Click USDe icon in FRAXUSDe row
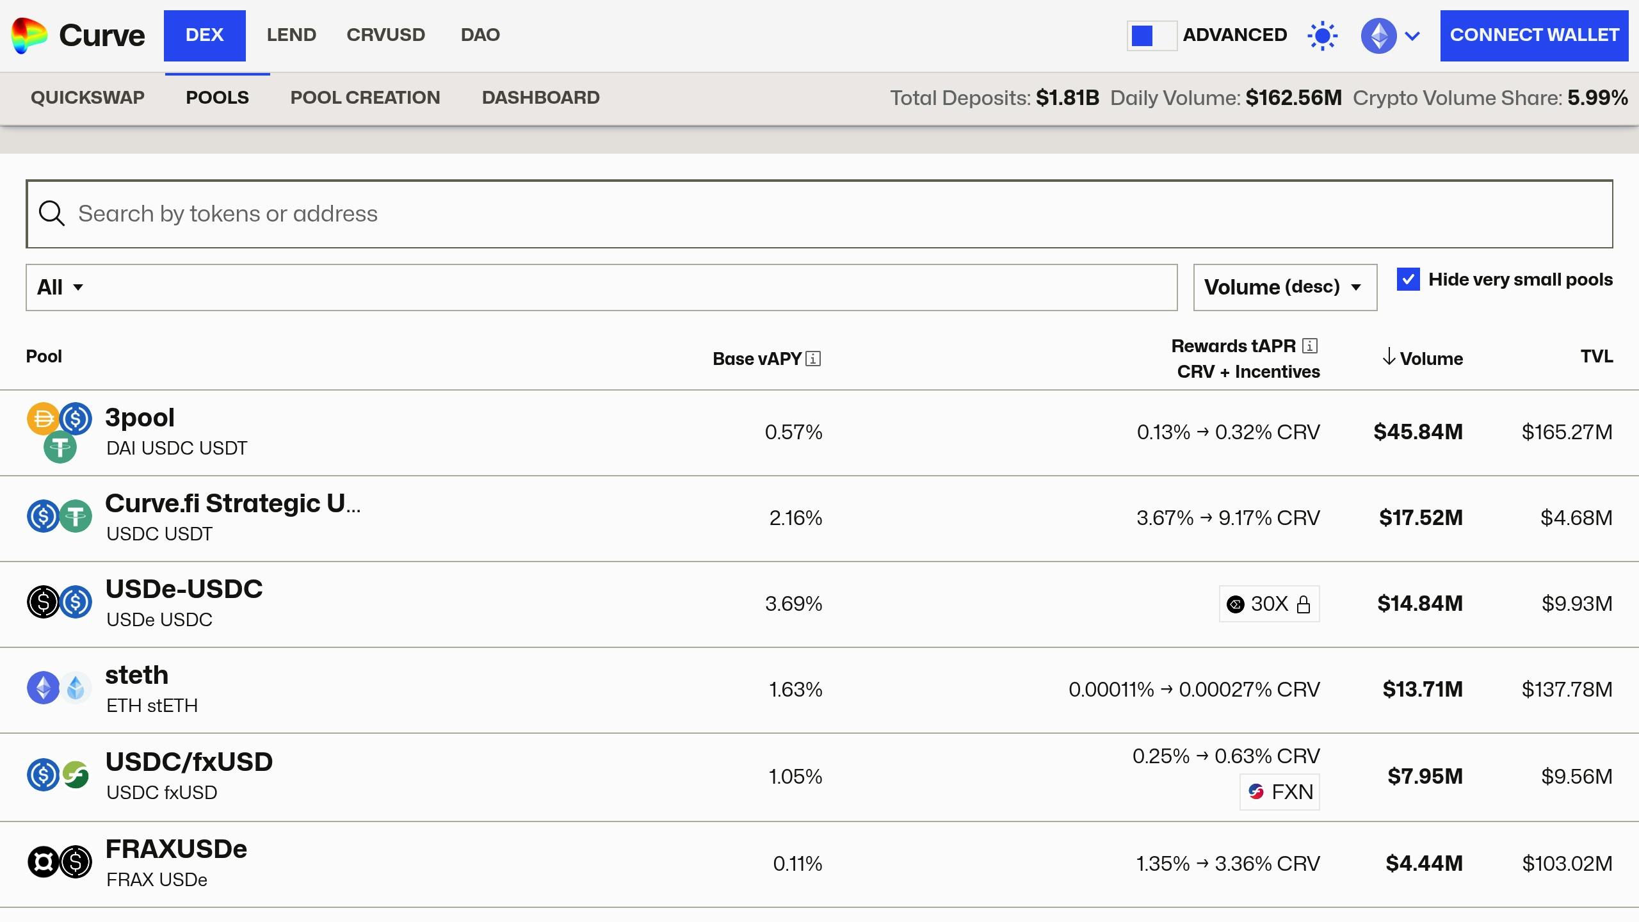Screen dimensions: 1639x922 pyautogui.click(x=76, y=862)
